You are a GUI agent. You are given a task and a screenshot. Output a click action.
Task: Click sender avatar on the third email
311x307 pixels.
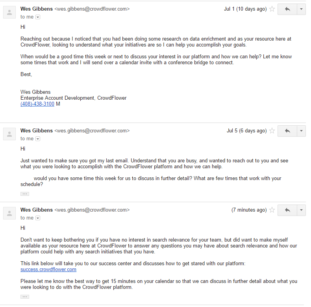(x=9, y=214)
